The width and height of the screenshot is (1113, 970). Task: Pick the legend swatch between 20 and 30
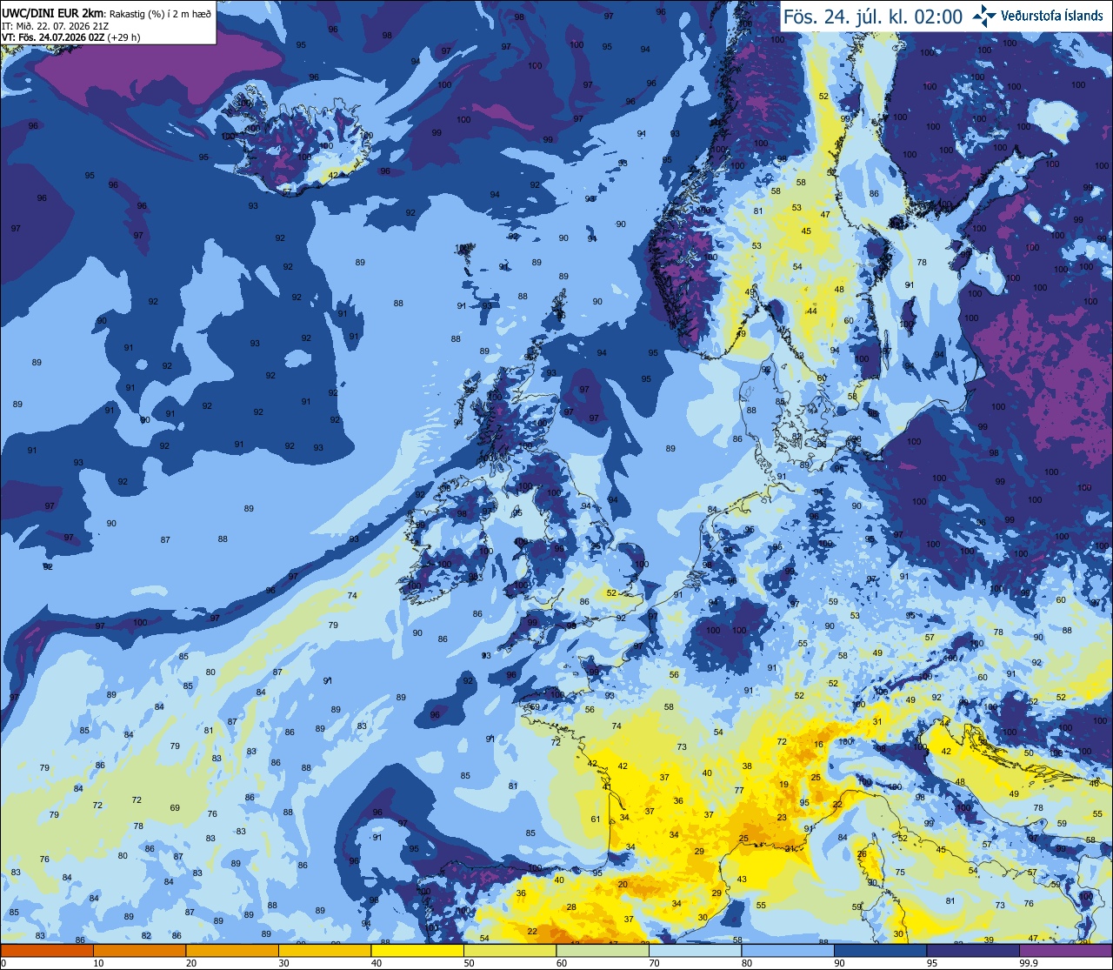pyautogui.click(x=231, y=950)
